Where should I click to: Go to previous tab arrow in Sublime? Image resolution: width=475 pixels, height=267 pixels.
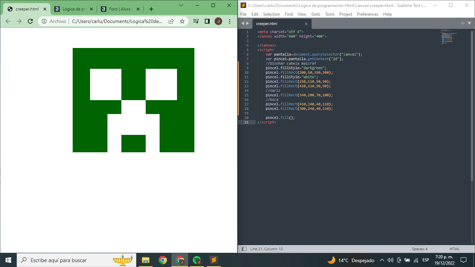click(x=243, y=23)
